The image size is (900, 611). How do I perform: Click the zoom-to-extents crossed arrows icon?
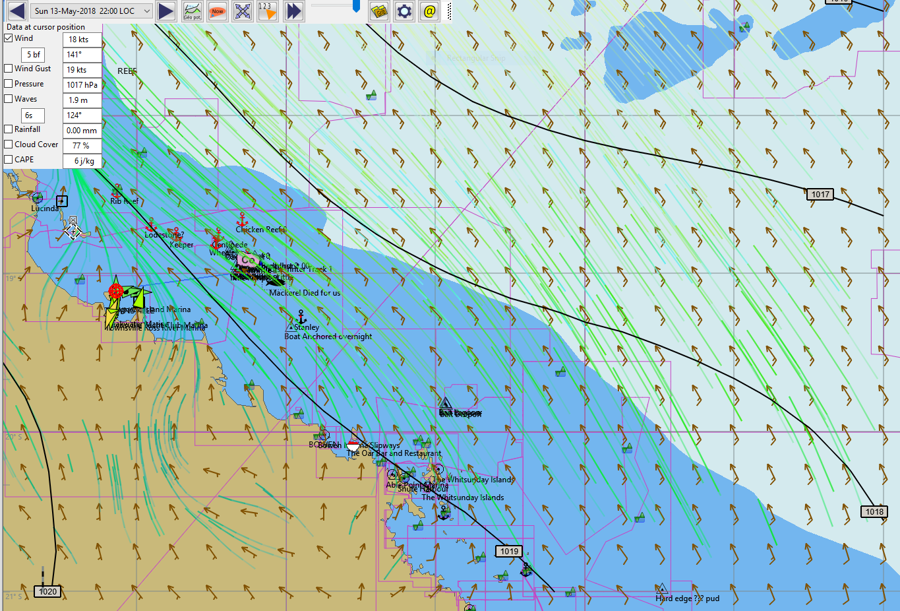click(x=243, y=11)
